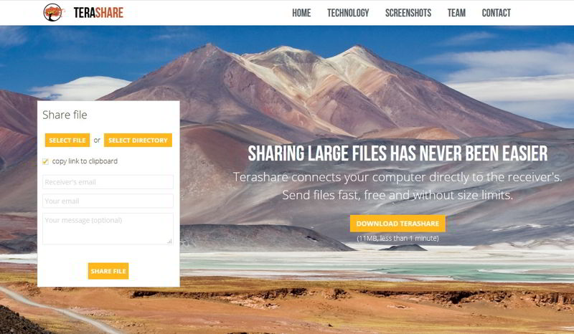Toggle the copy link to clipboard checkbox
The width and height of the screenshot is (574, 334).
coord(45,161)
